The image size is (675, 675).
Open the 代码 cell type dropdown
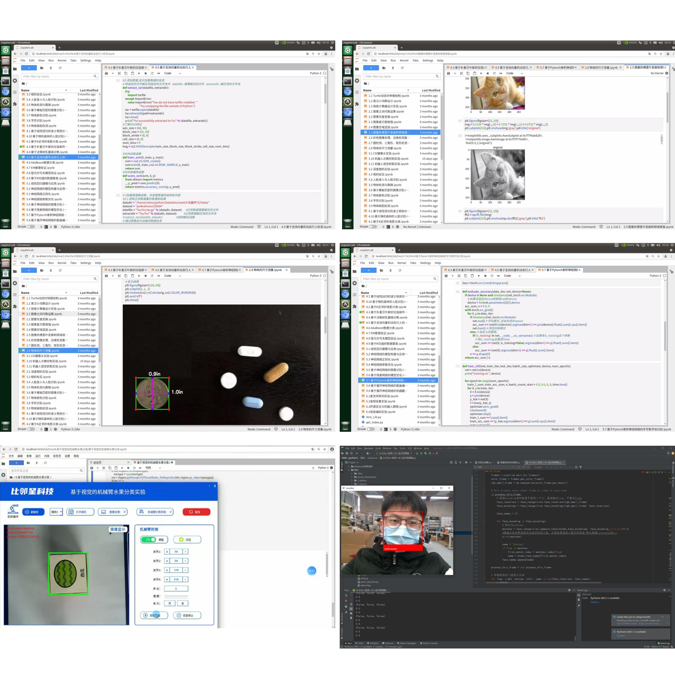153,468
